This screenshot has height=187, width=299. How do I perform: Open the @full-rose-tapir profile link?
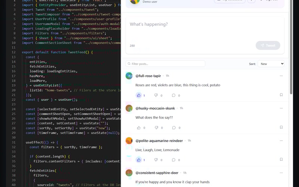click(x=148, y=76)
